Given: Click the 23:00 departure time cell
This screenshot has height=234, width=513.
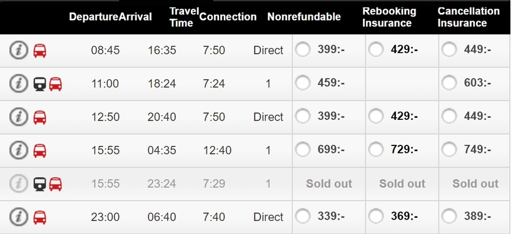Looking at the screenshot, I should click(105, 217).
